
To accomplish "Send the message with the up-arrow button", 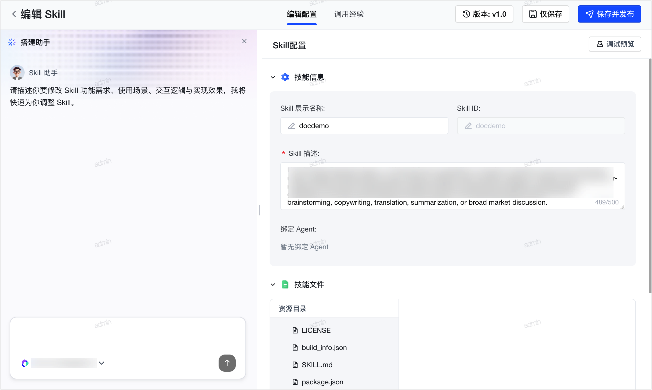I will point(227,363).
